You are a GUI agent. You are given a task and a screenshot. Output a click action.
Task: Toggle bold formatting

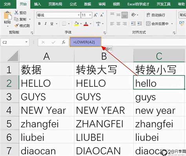pos(39,23)
